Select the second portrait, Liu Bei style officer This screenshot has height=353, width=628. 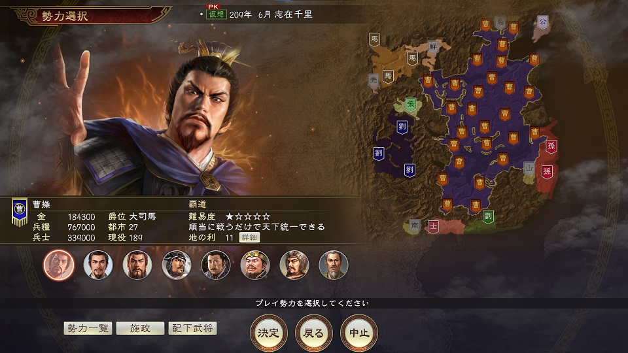pyautogui.click(x=97, y=265)
